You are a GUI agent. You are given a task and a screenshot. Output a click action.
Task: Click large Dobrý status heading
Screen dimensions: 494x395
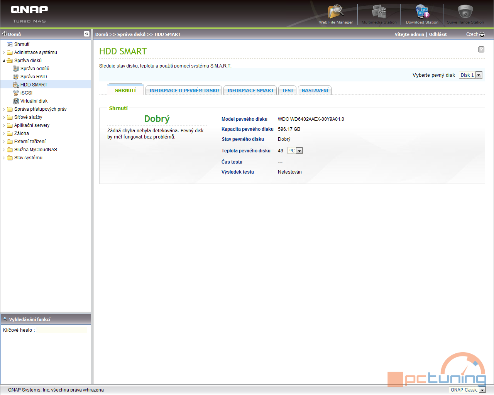tap(157, 119)
